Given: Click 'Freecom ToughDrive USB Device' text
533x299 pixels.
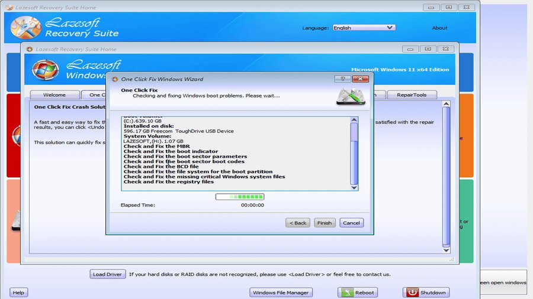Looking at the screenshot, I should click(192, 131).
